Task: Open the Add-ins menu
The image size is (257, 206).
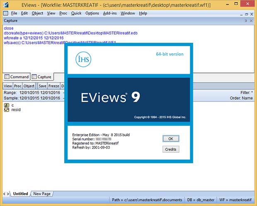Action: 110,13
